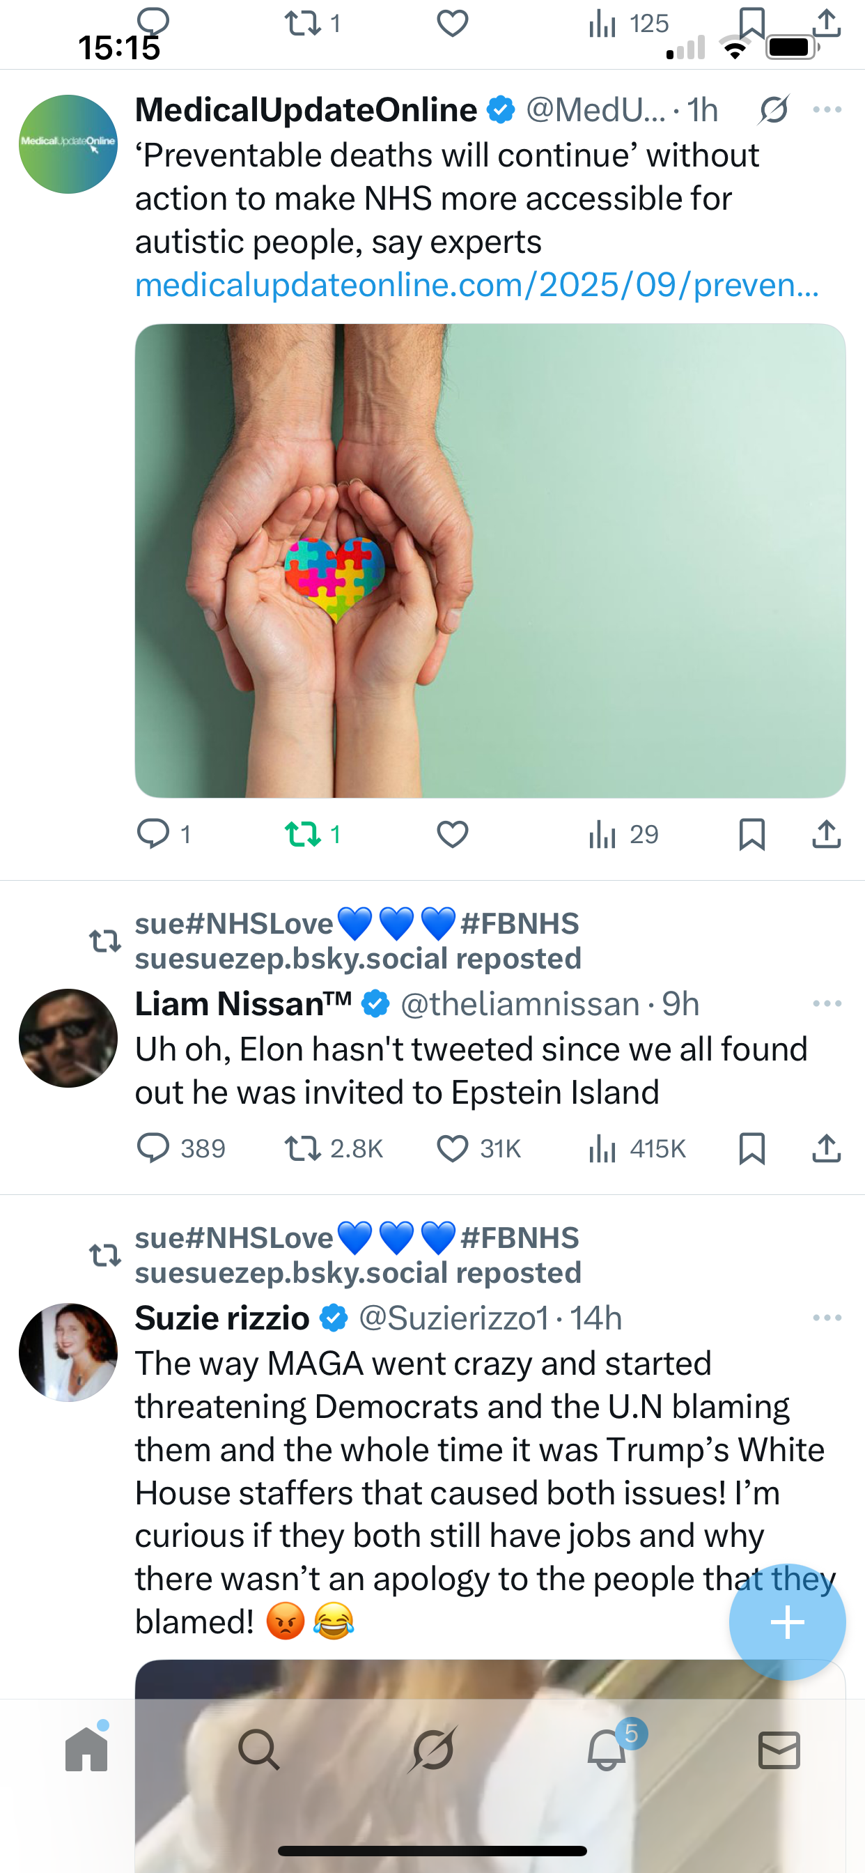Open more options for MedicalUpdateOnline post
Viewport: 865px width, 1873px height.
point(827,110)
